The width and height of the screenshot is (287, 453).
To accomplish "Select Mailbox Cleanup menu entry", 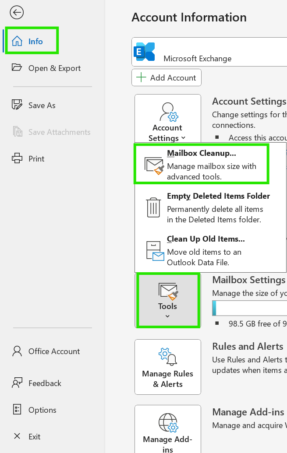I will click(202, 165).
